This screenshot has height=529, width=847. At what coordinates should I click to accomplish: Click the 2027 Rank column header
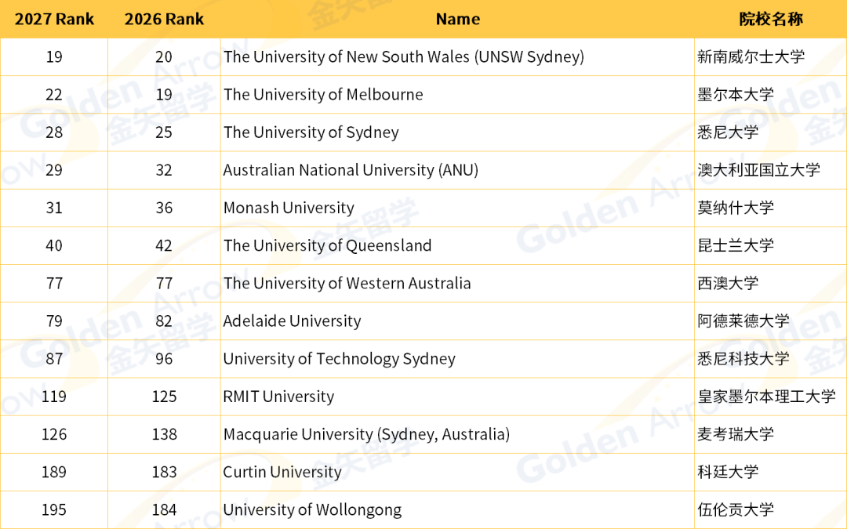[54, 19]
